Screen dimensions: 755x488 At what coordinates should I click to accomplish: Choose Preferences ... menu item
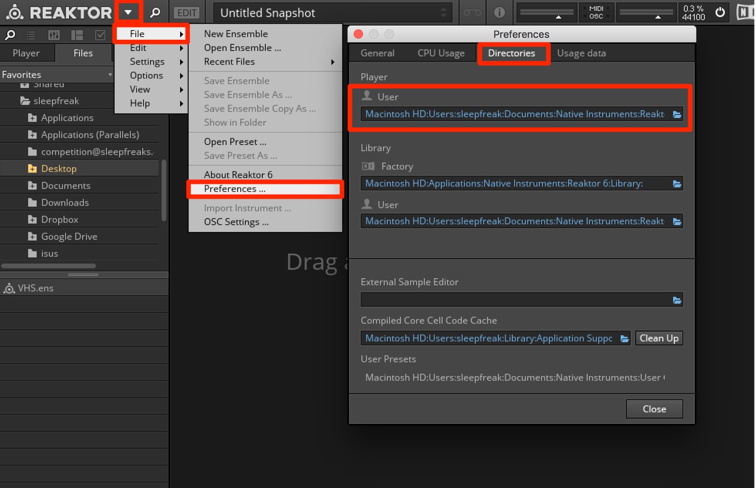(265, 188)
